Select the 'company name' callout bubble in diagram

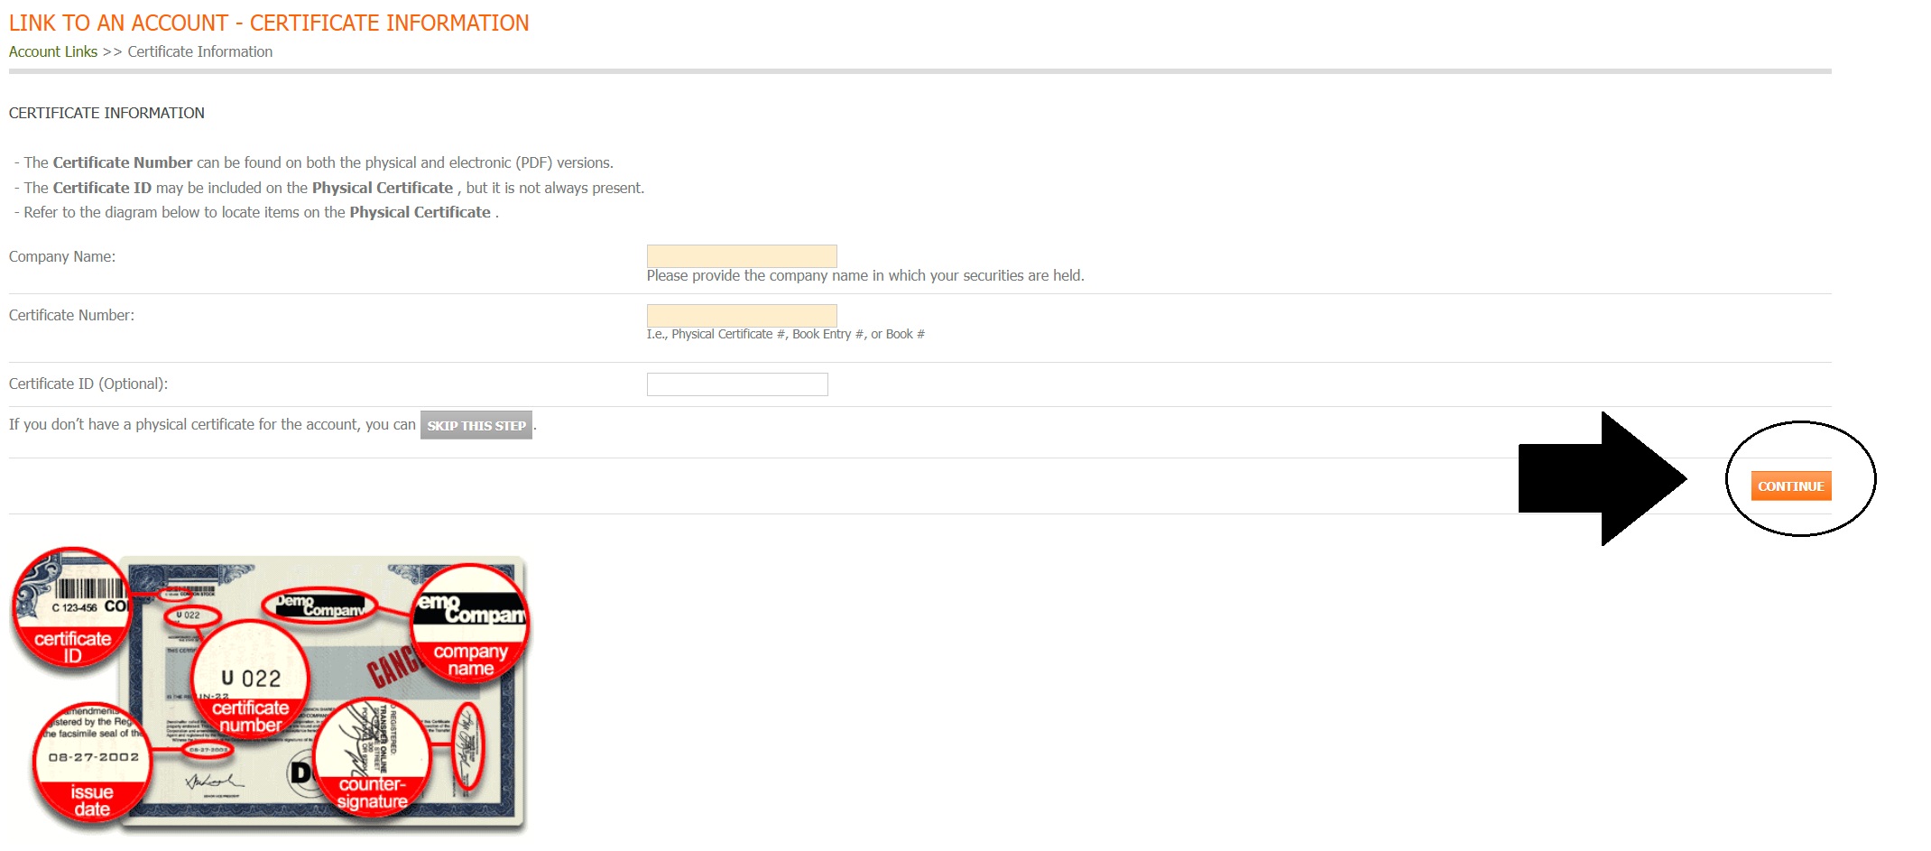tap(469, 624)
